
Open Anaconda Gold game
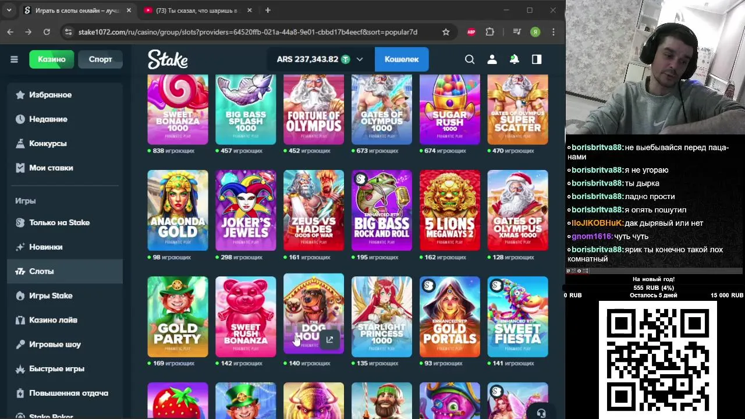pyautogui.click(x=178, y=210)
